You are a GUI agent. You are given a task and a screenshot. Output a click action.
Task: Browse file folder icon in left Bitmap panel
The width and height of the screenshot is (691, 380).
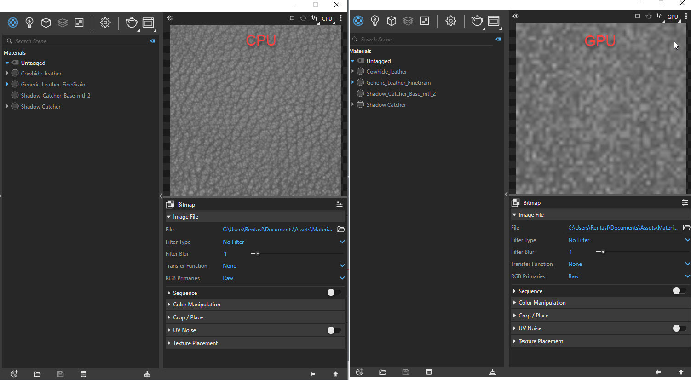coord(341,229)
